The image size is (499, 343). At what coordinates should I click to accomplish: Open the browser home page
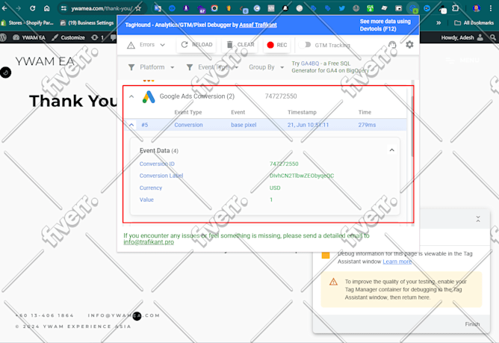[x=46, y=8]
